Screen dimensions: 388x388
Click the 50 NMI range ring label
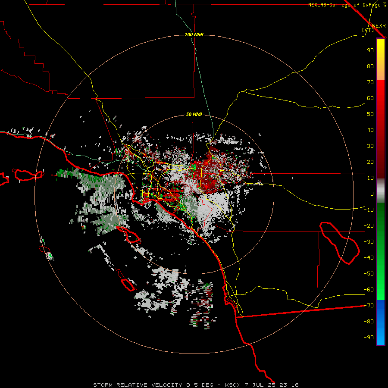pos(194,114)
